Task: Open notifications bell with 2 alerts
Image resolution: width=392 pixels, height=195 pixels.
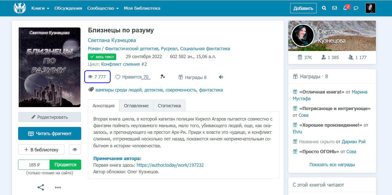Action: point(345,8)
